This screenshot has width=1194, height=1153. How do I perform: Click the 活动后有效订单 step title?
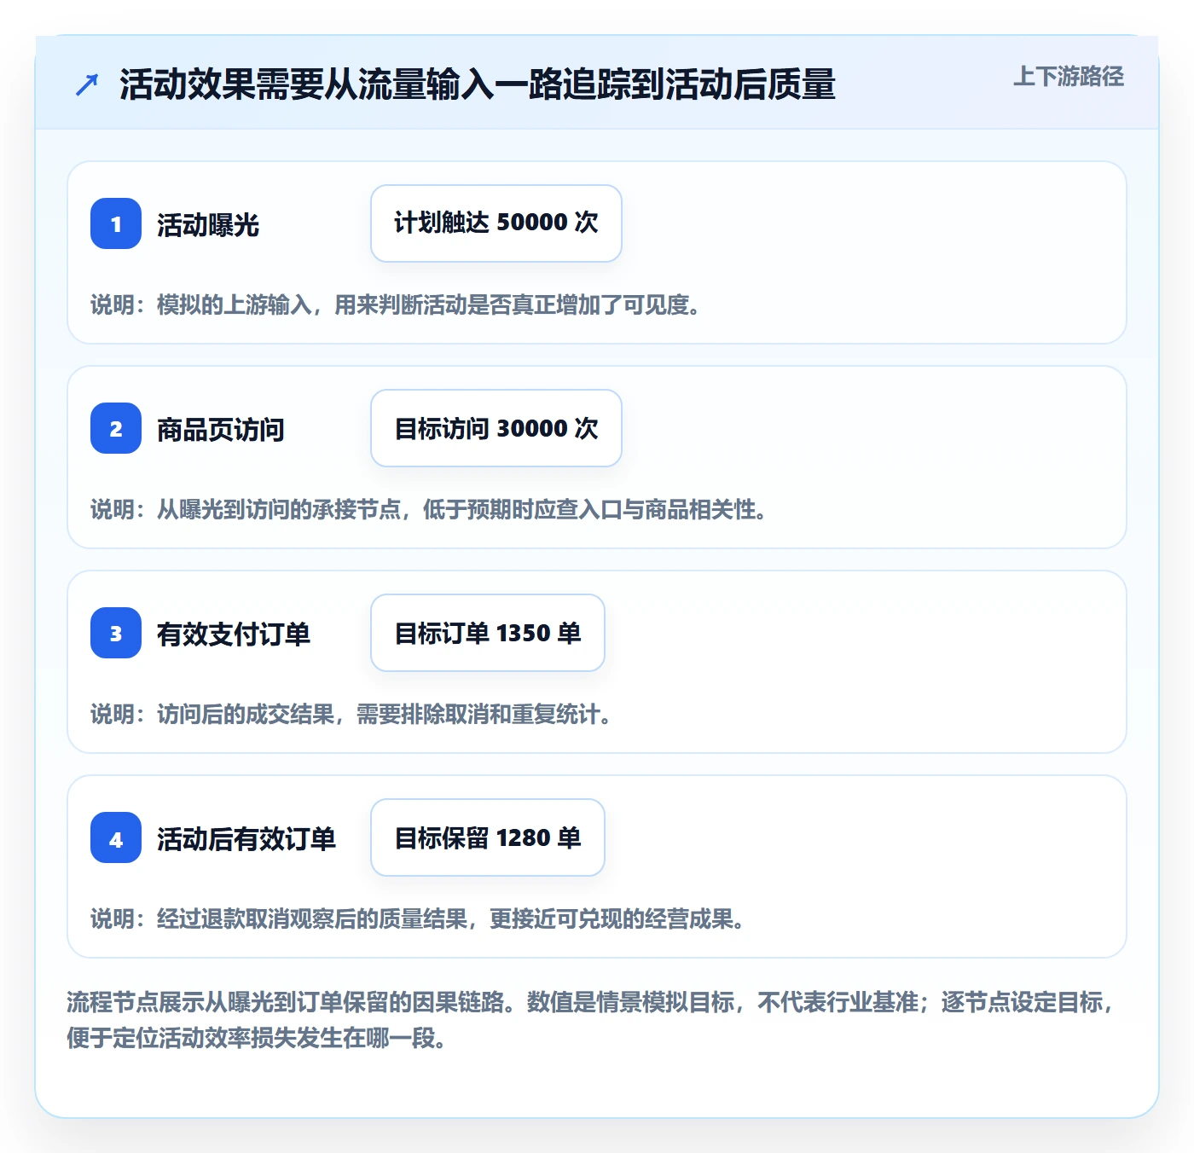(x=246, y=838)
